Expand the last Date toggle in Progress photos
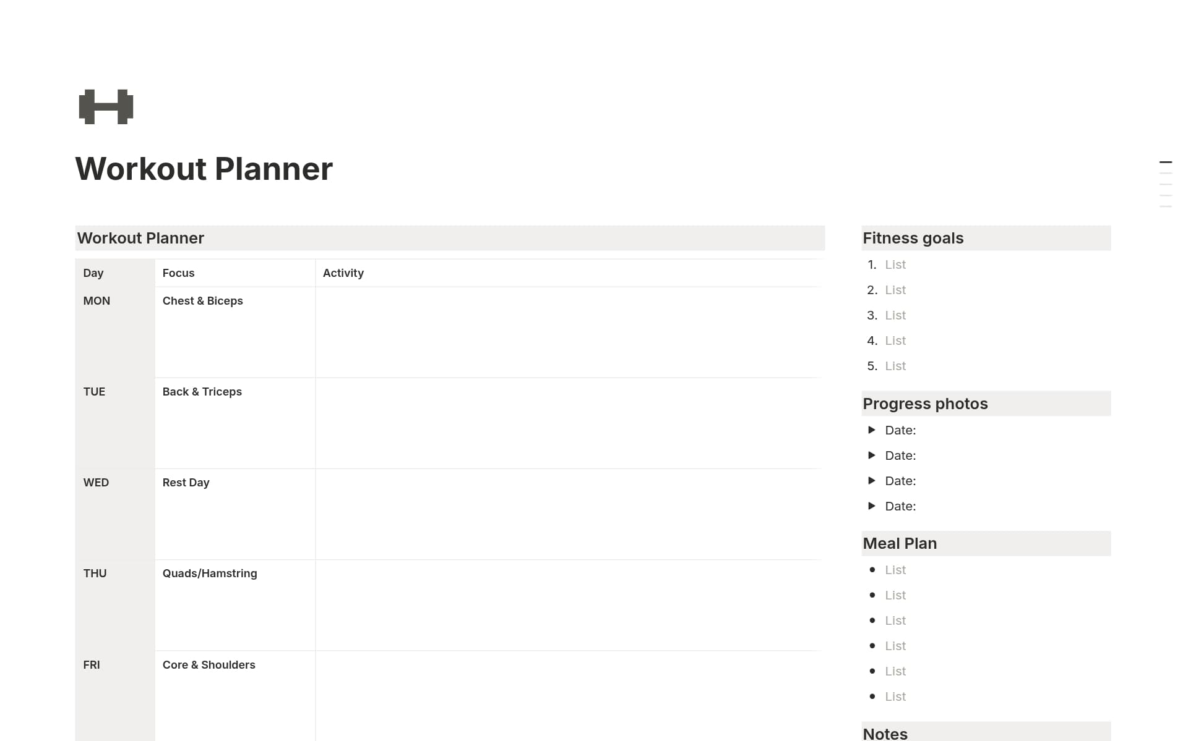This screenshot has width=1188, height=741. tap(872, 506)
